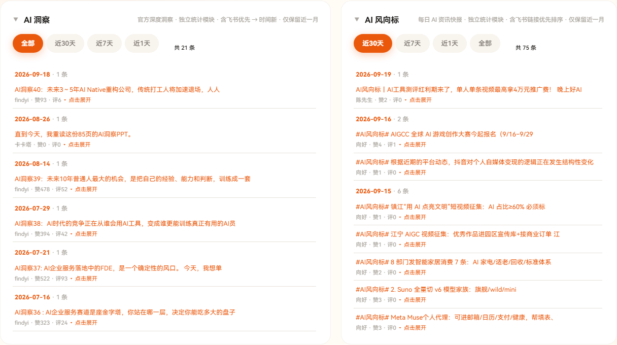617x345 pixels.
Task: Open 直到今天，我重读这份85页 article link
Action: [74, 134]
